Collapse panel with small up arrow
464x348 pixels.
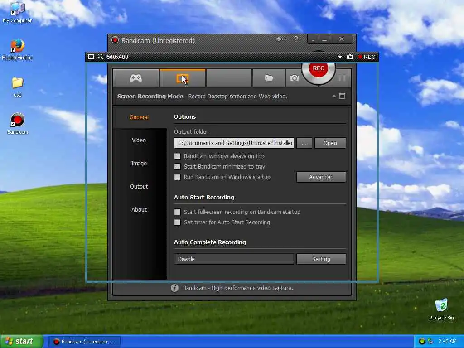point(334,96)
